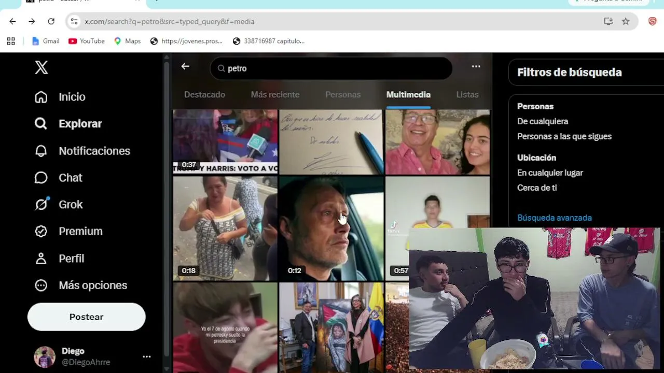Open the YouTube bookmark

tap(87, 41)
